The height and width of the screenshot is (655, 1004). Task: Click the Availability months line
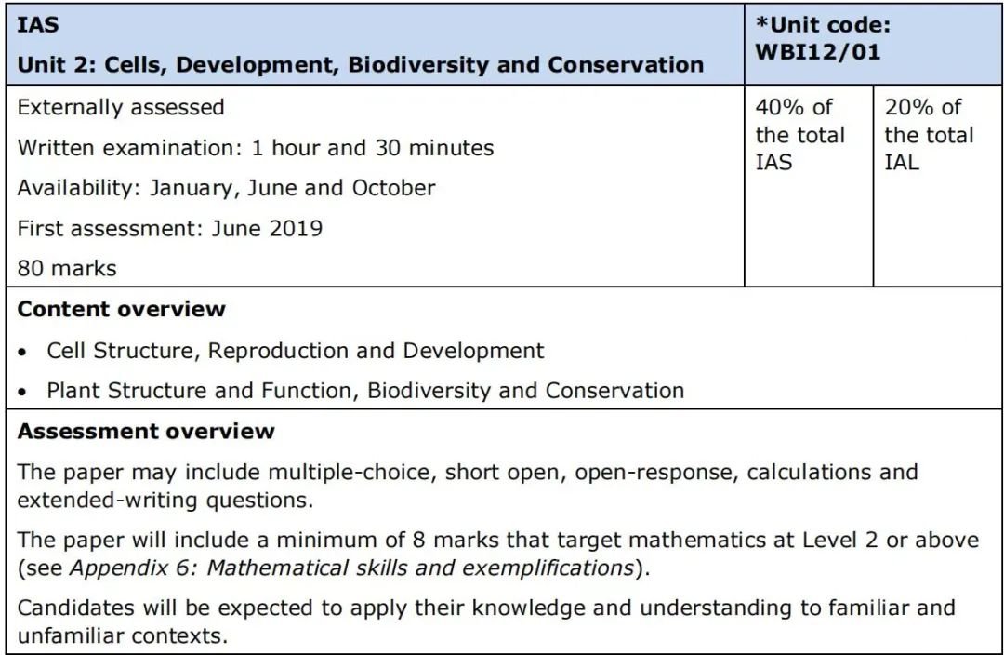click(226, 188)
